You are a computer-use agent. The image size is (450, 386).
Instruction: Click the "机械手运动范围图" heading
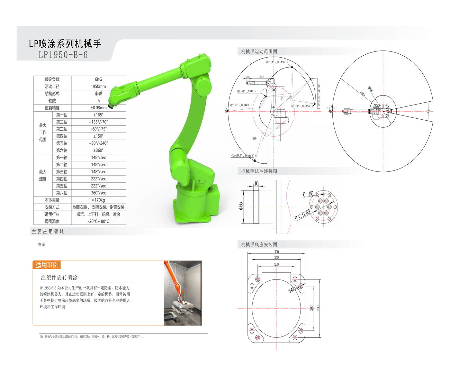pos(259,51)
